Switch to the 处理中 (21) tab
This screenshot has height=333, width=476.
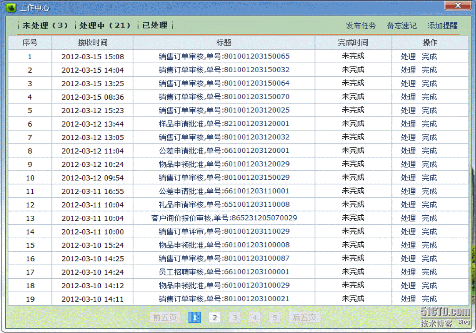pyautogui.click(x=105, y=25)
